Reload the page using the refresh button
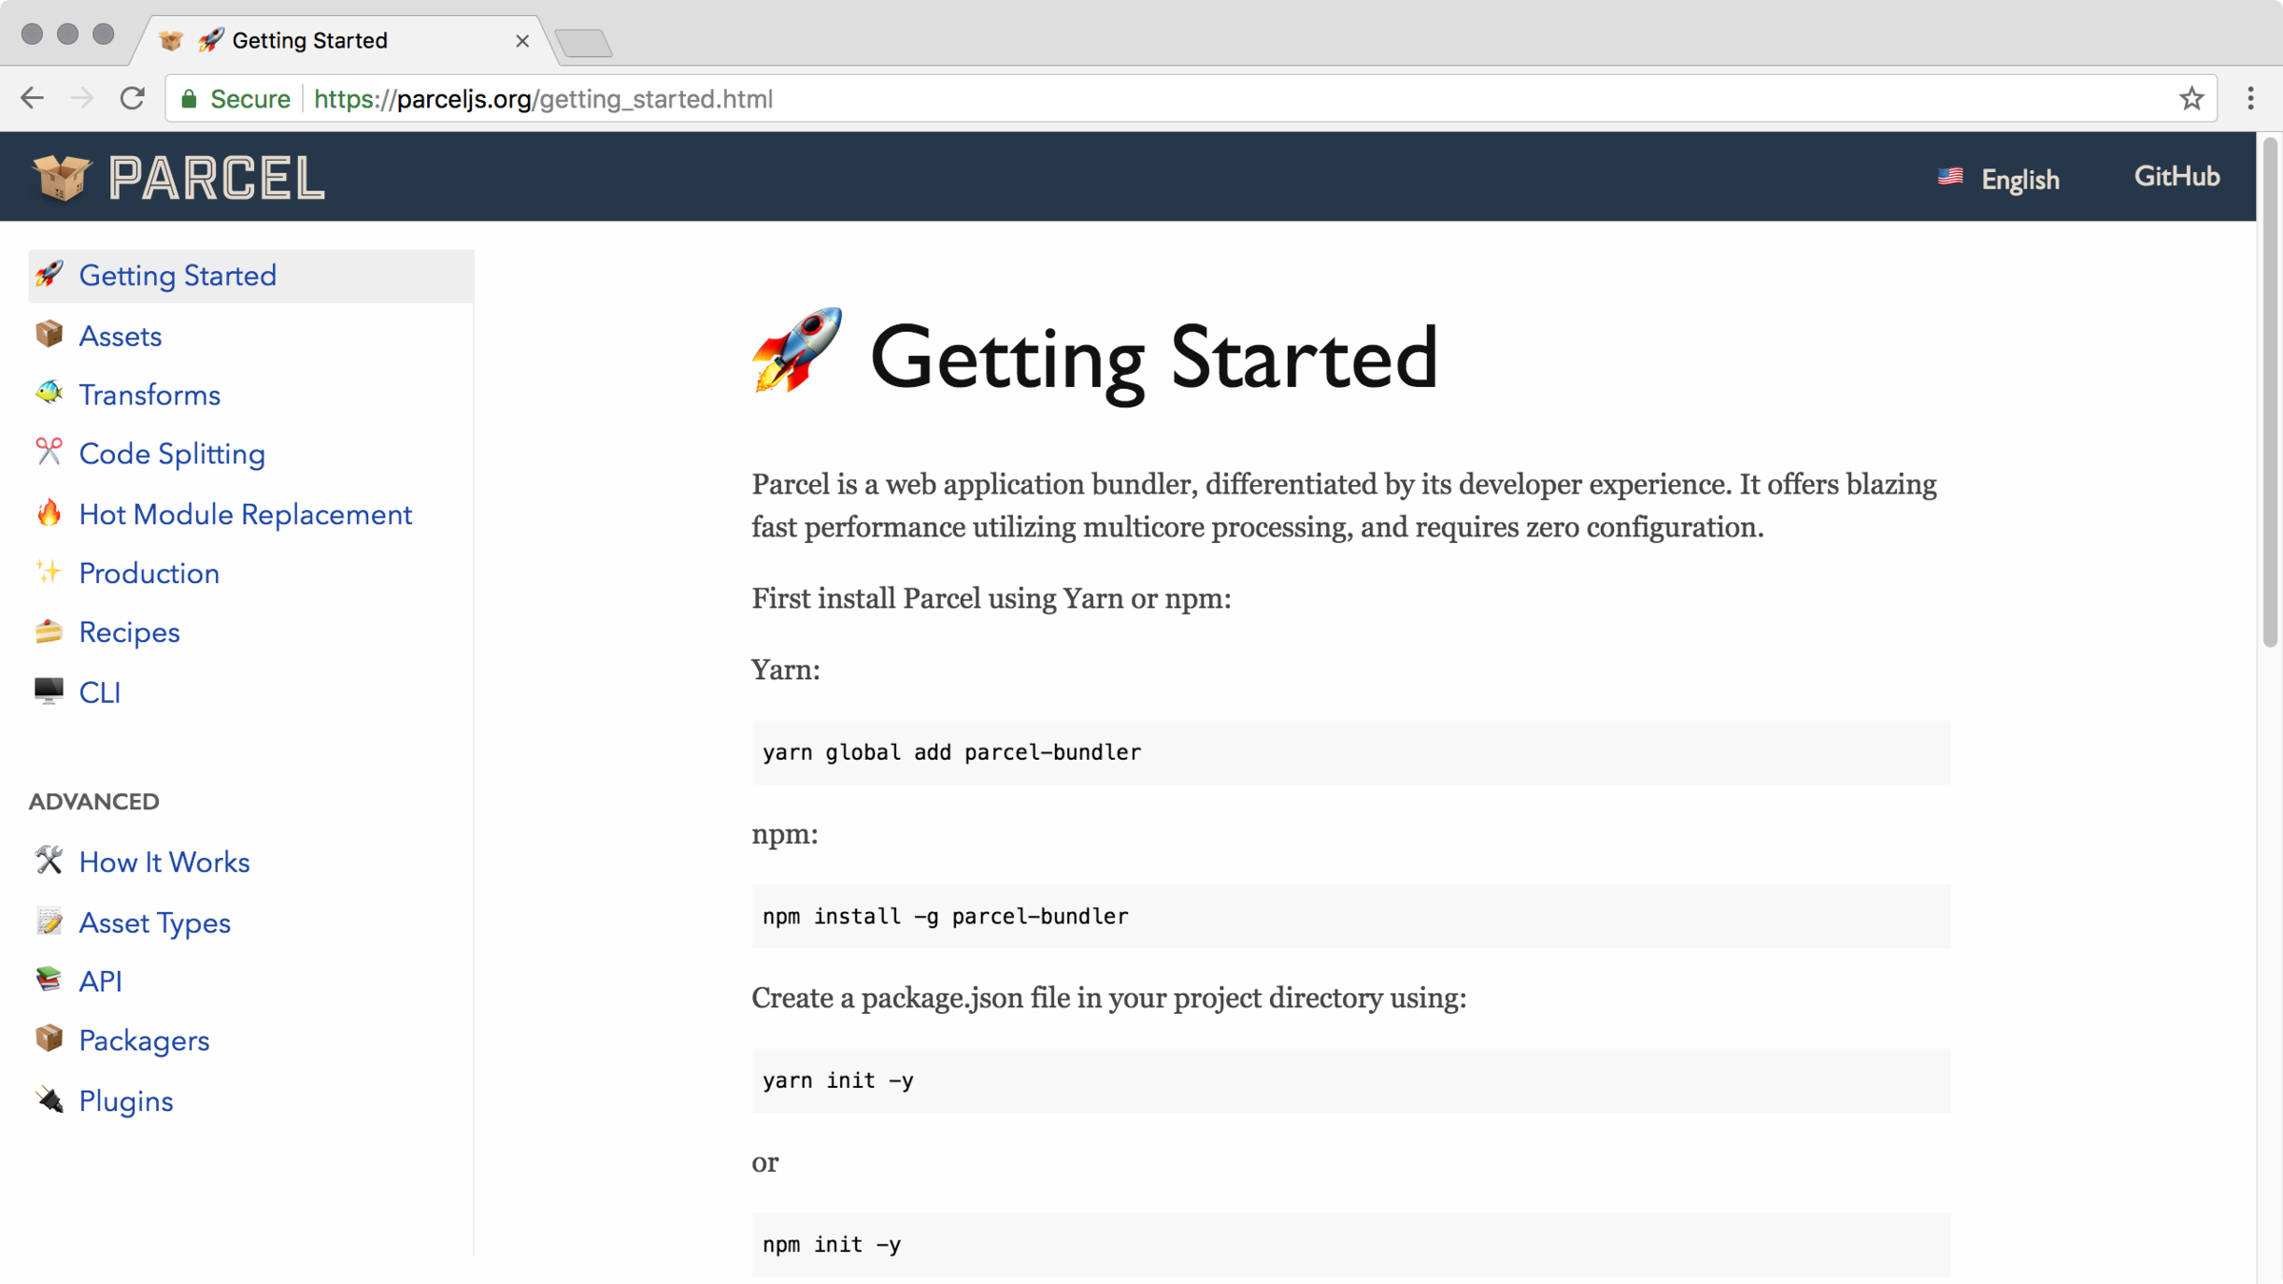 132,99
